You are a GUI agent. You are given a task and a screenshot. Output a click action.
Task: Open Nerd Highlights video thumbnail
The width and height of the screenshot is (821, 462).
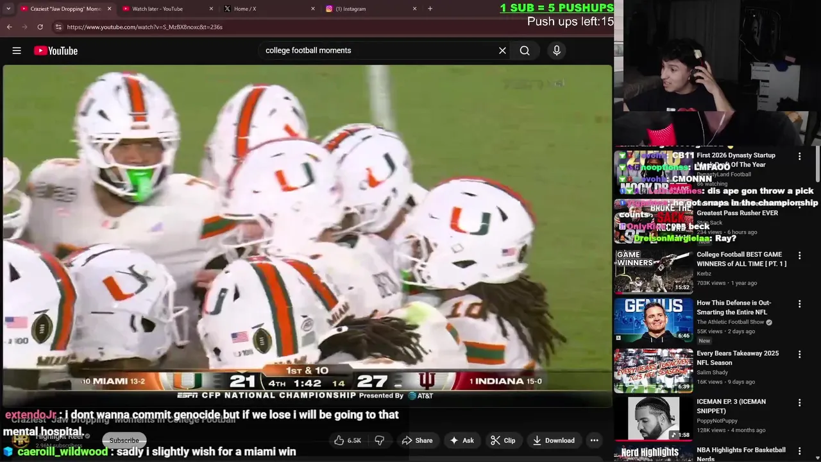[654, 454]
